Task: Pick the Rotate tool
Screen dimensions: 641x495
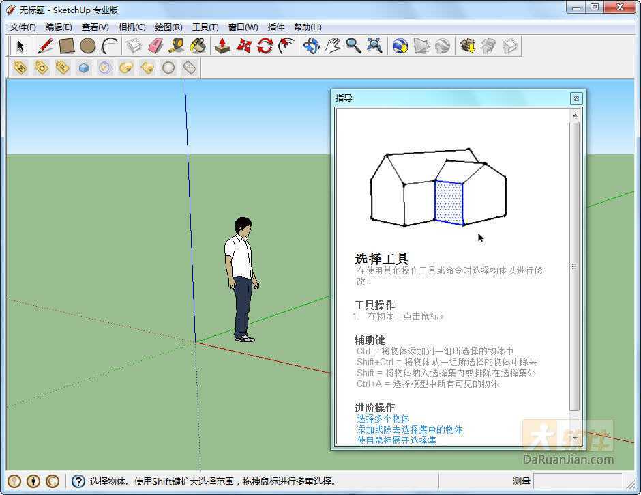Action: pyautogui.click(x=265, y=46)
